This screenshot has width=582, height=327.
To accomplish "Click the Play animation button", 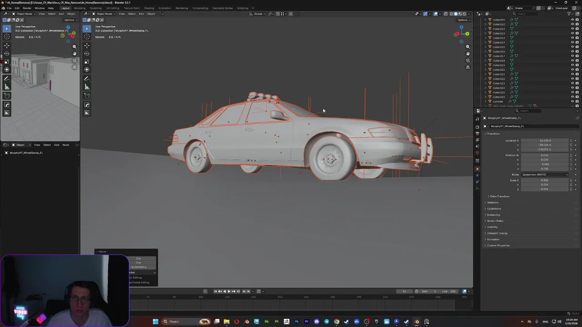I will (x=229, y=291).
